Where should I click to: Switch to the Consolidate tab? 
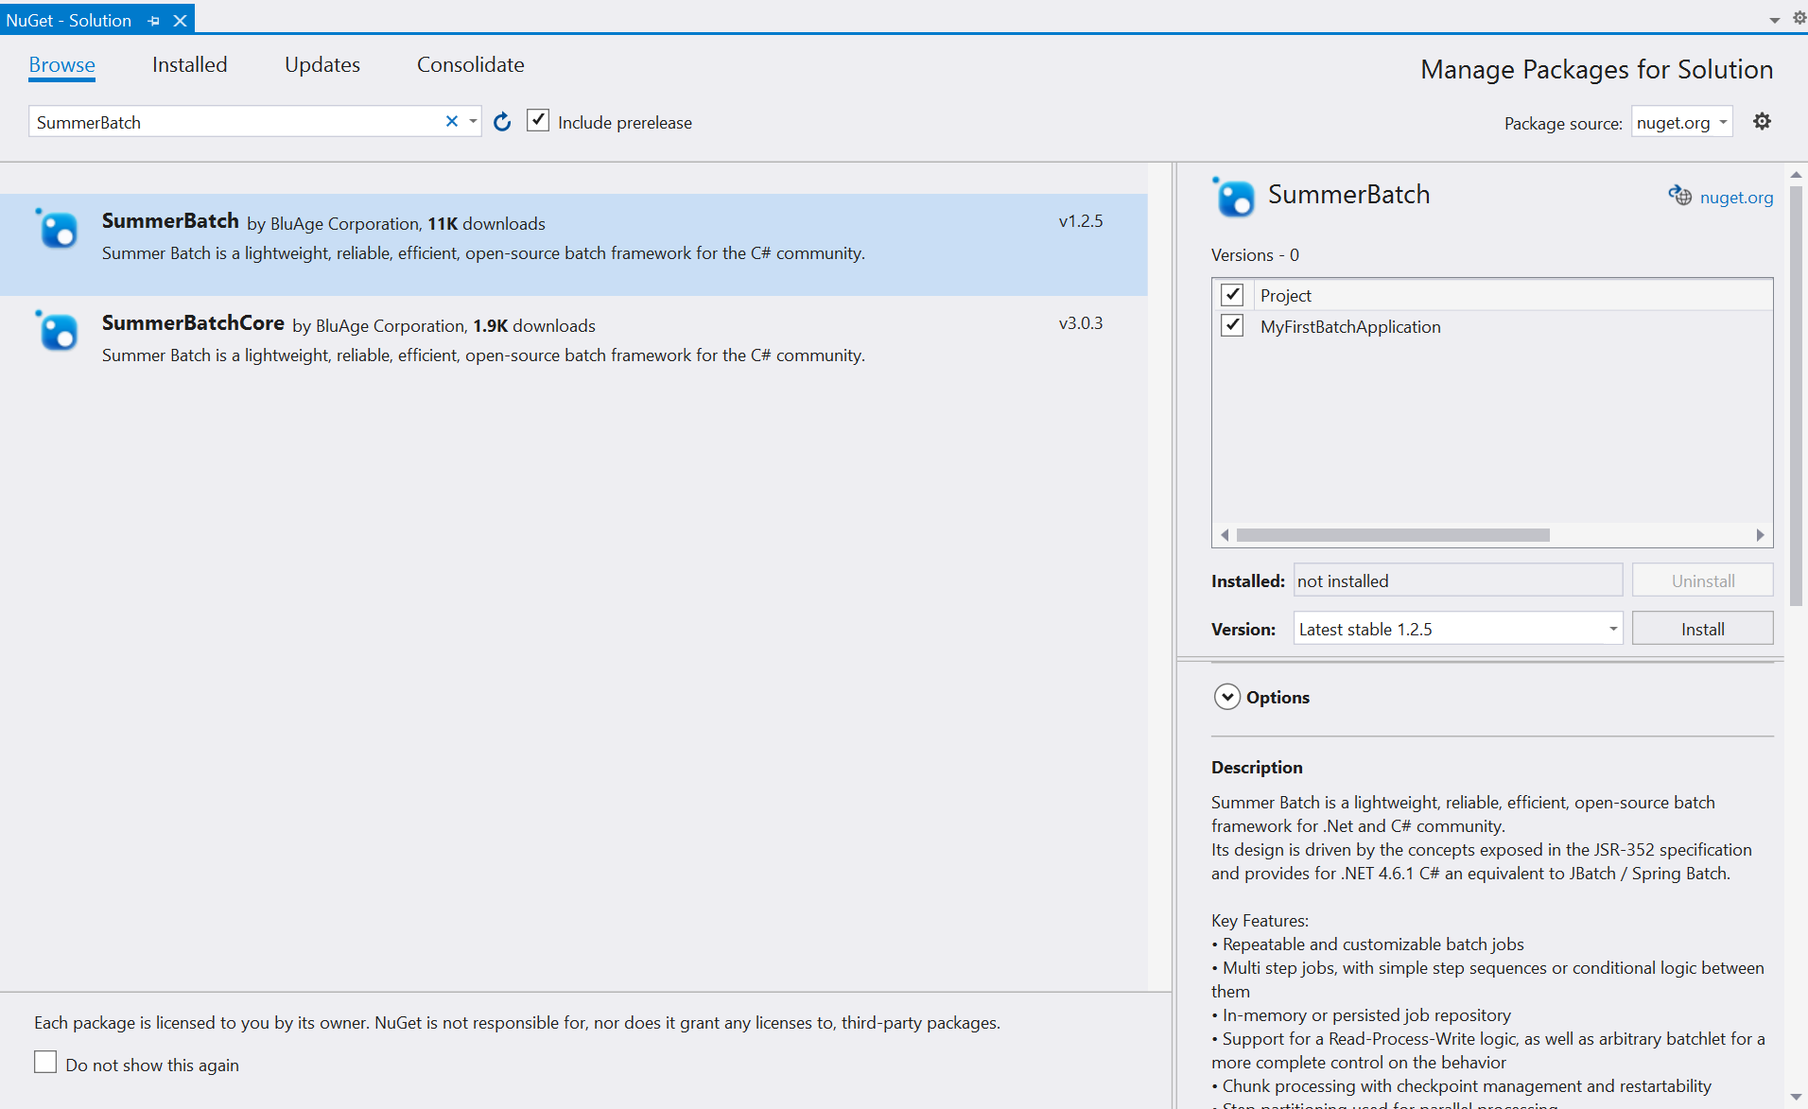pos(470,64)
